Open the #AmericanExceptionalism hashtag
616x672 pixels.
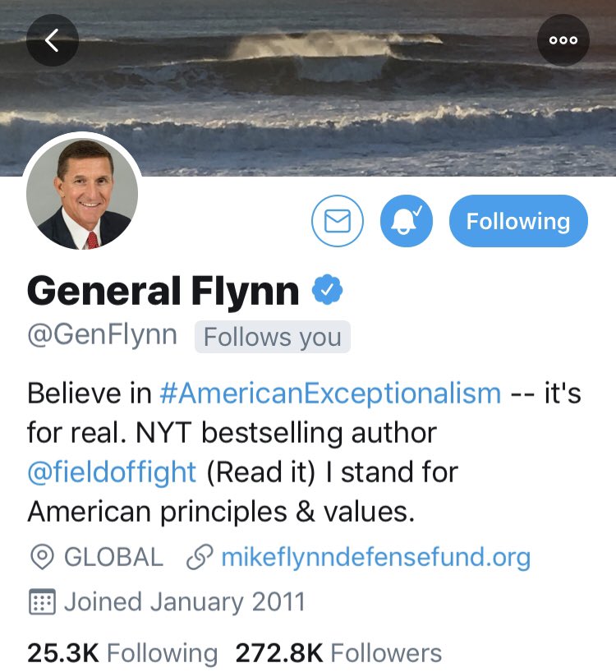[330, 393]
